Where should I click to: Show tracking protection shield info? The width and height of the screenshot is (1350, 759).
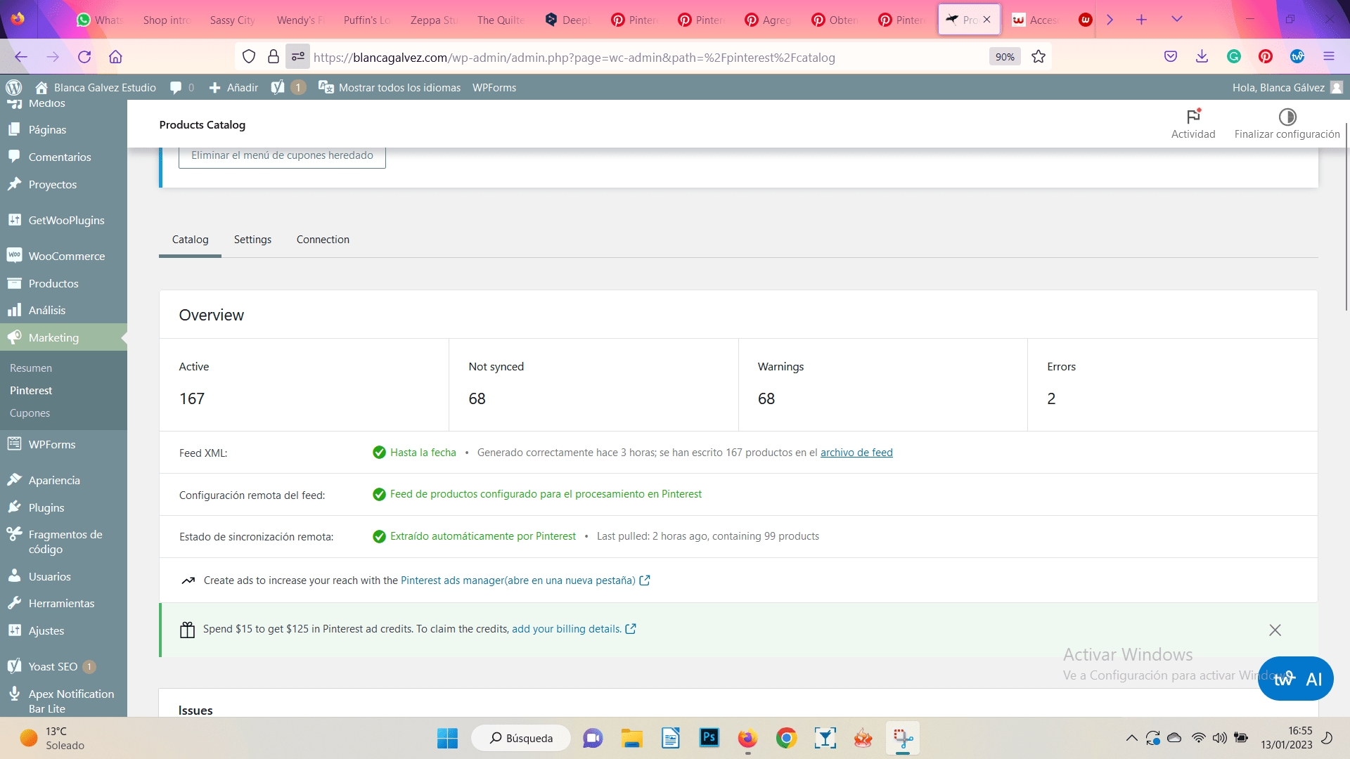tap(249, 57)
